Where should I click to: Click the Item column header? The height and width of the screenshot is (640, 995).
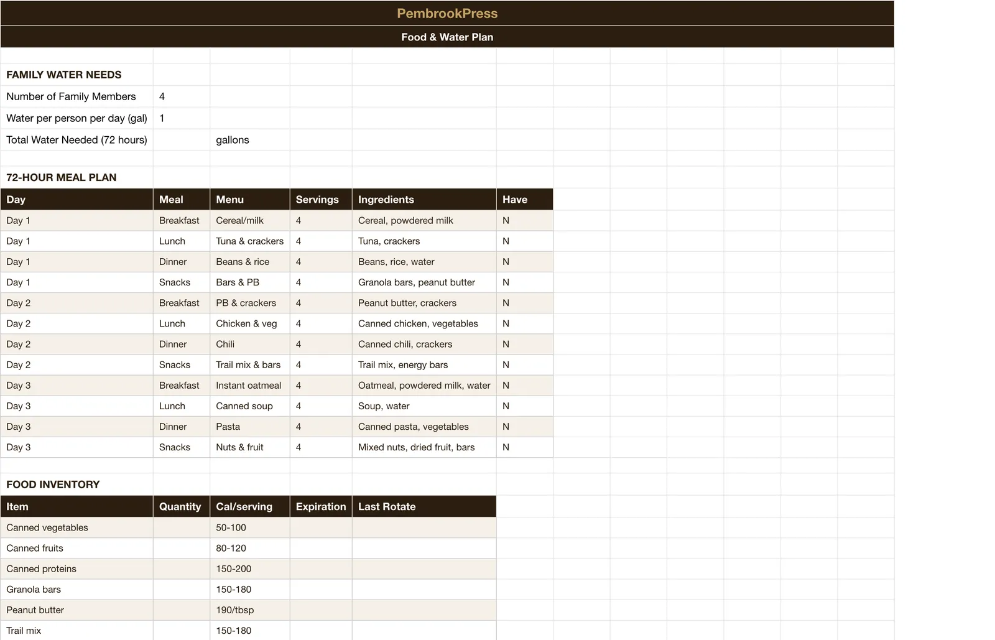76,507
